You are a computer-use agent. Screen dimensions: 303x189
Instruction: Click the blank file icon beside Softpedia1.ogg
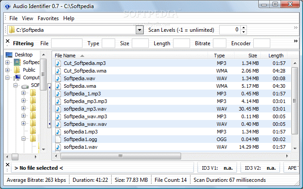[x=58, y=139]
